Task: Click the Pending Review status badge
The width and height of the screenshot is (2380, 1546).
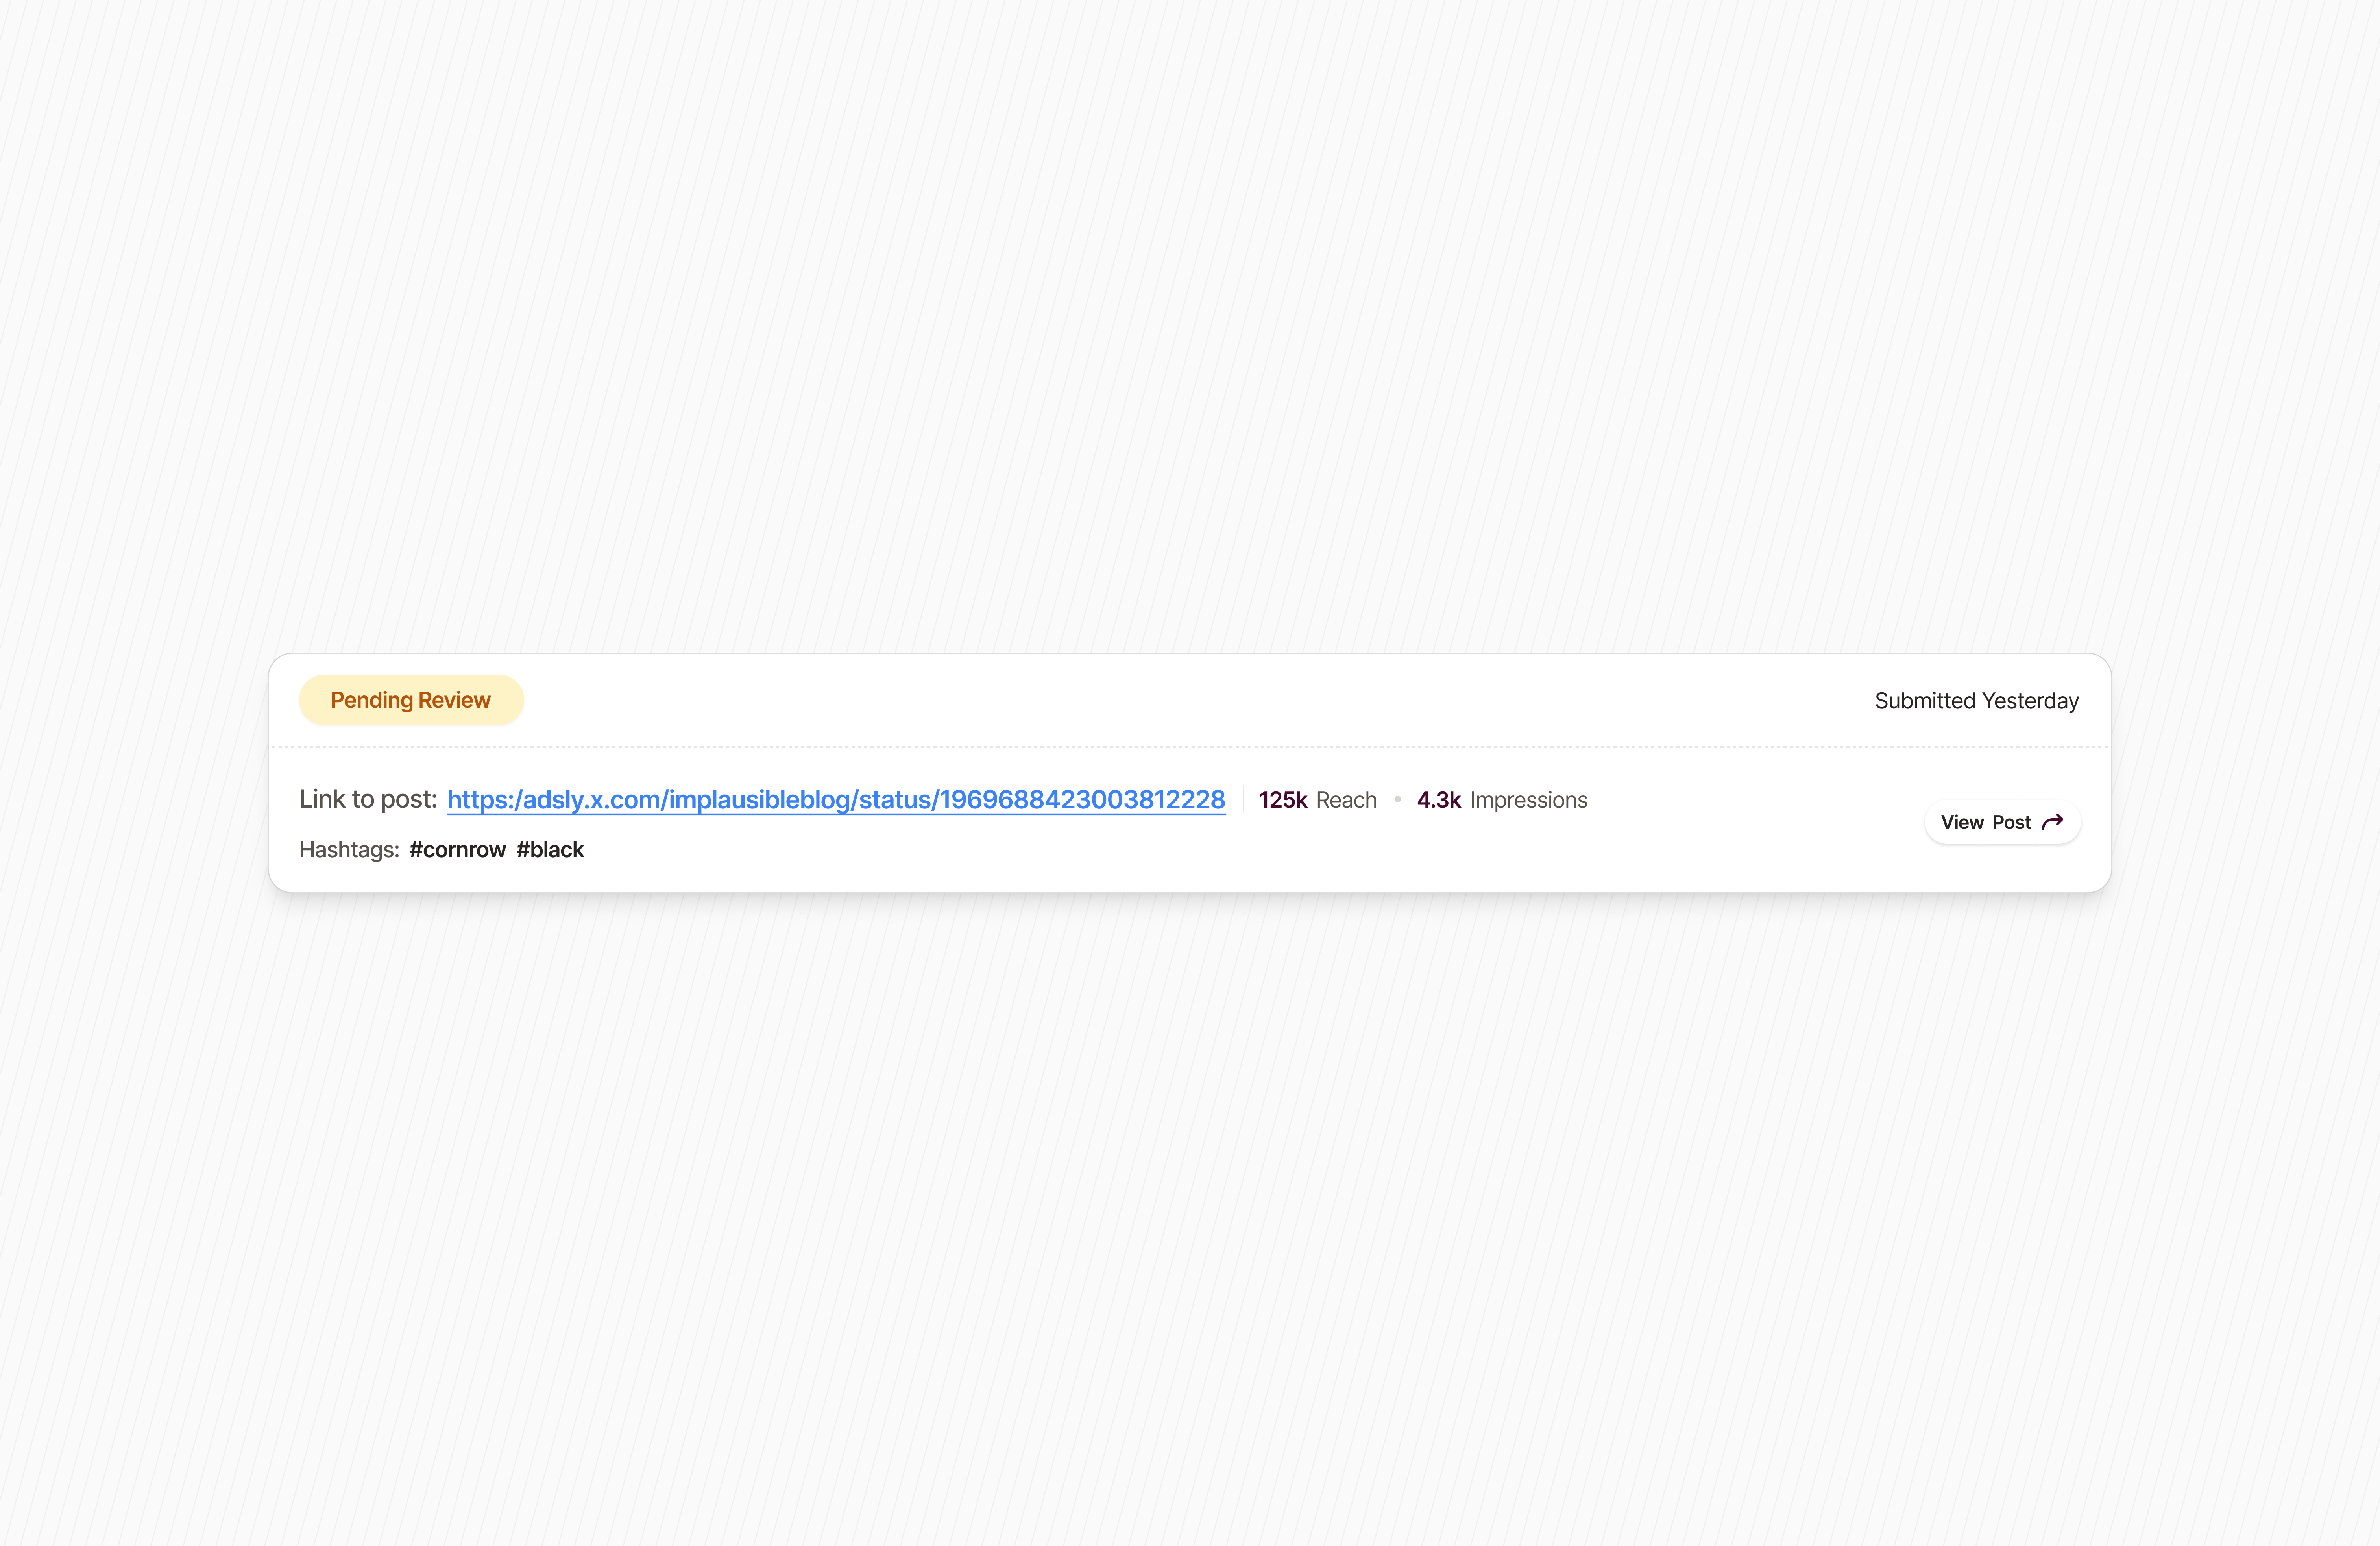Action: pyautogui.click(x=411, y=700)
